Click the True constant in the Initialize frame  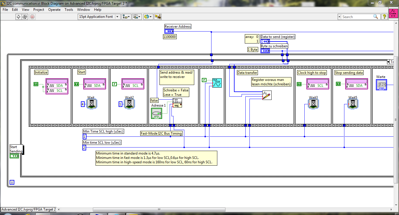pos(36,84)
